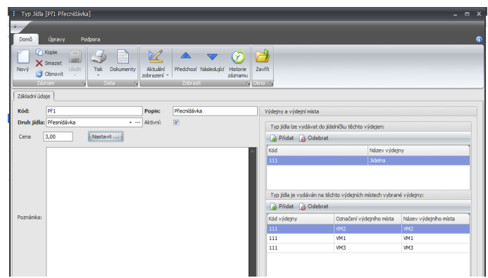The width and height of the screenshot is (488, 278).
Task: Click the Nastavit ... button
Action: coord(106,137)
